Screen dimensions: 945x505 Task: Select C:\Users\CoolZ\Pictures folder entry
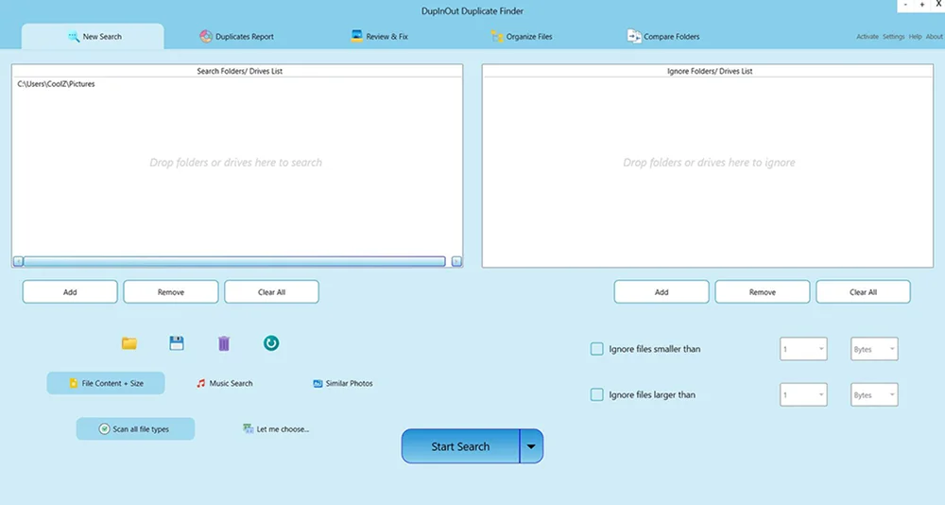pyautogui.click(x=56, y=84)
